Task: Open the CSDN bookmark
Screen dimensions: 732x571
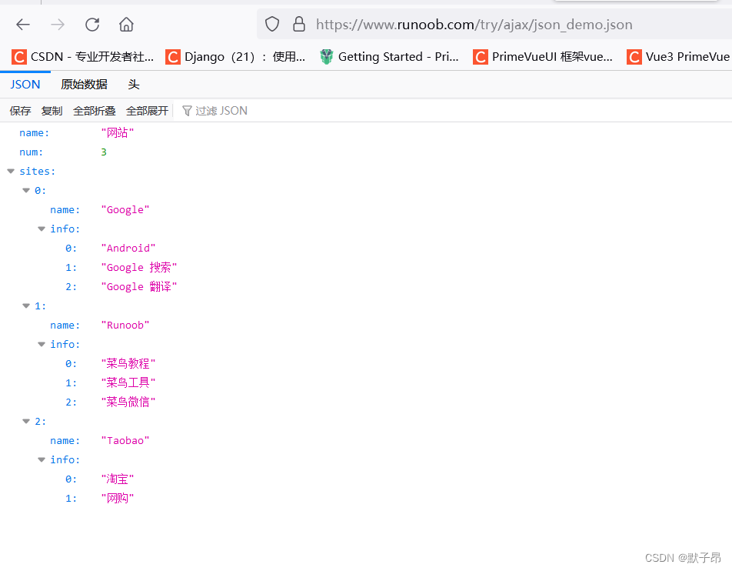Action: tap(82, 56)
